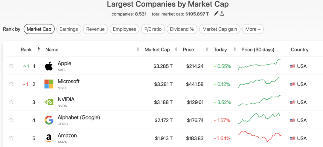The height and width of the screenshot is (147, 323).
Task: Click the NVIDIA logo icon
Action: (49, 102)
